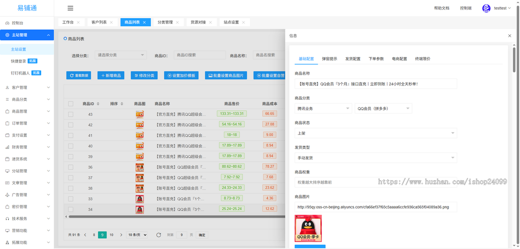The image size is (520, 249).
Task: Open 控制台 in the sidebar
Action: (x=27, y=23)
